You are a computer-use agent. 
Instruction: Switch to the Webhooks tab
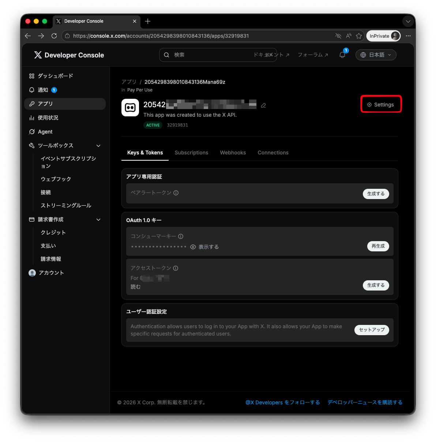point(233,153)
